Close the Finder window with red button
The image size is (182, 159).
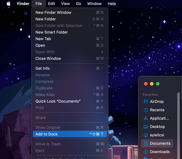tap(146, 84)
